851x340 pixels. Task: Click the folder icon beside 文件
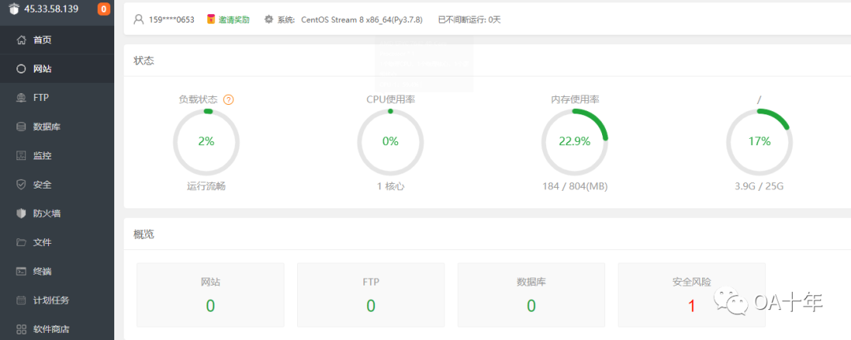click(x=21, y=242)
